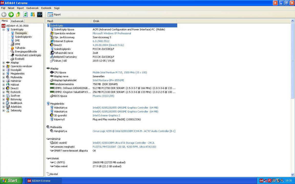The image size is (295, 184).
Task: Click the Back navigation arrow icon
Action: (x=4, y=15)
